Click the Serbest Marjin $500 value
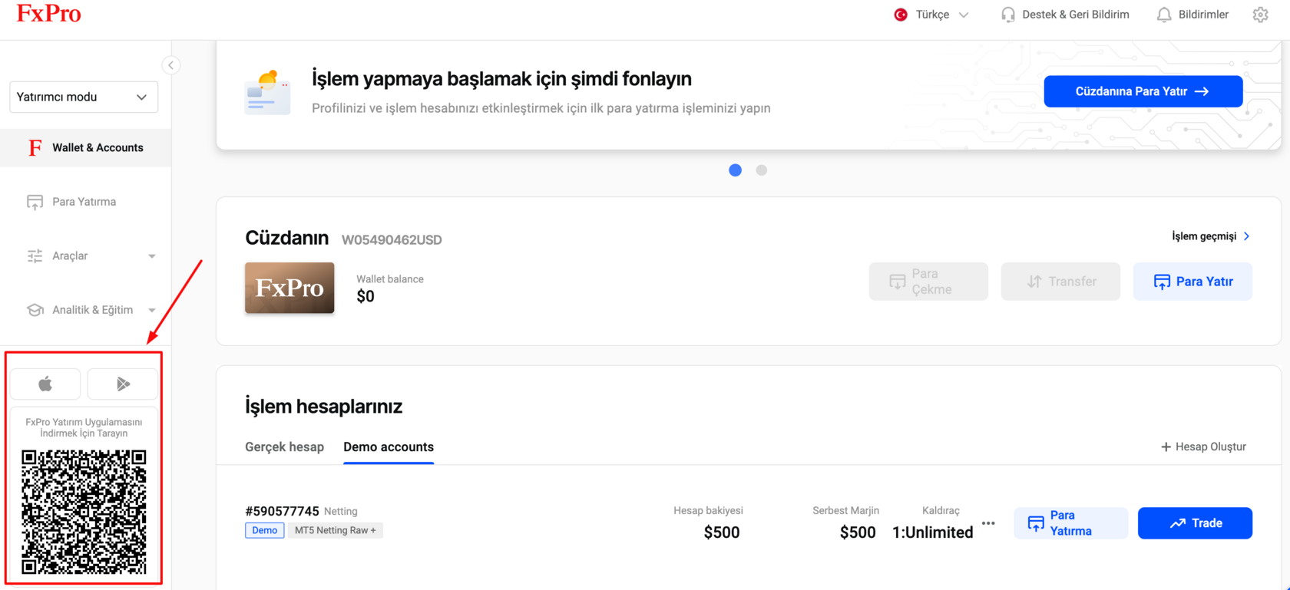Image resolution: width=1290 pixels, height=590 pixels. pos(858,532)
